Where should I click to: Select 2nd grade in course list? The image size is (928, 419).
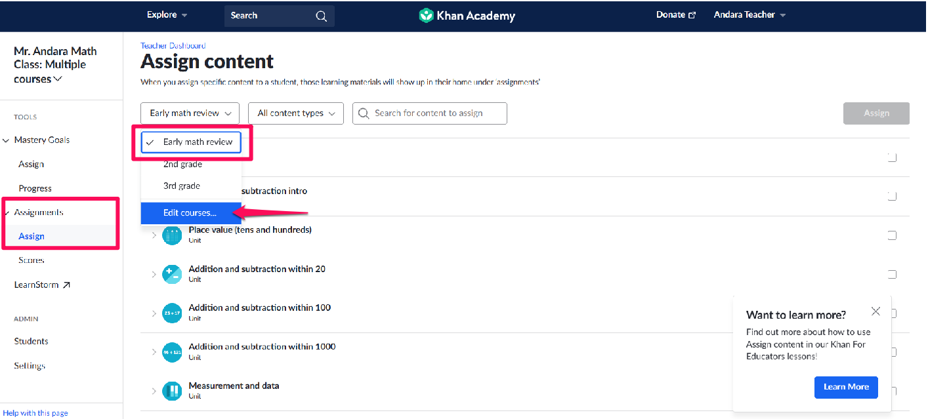192,165
